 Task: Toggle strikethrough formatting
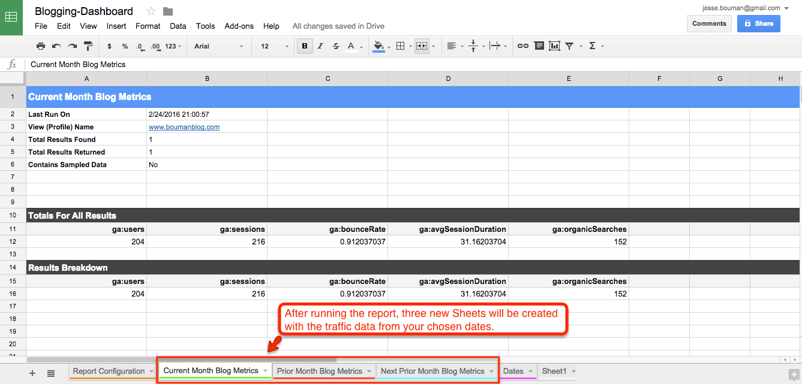(335, 46)
